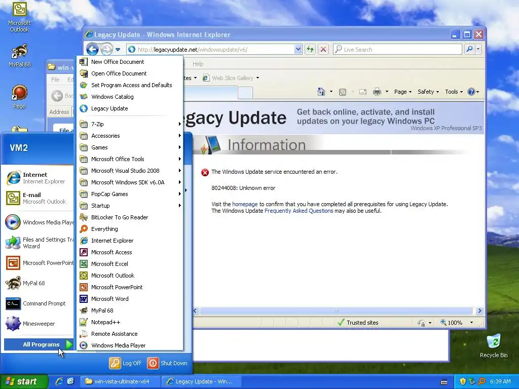519x389 pixels.
Task: Refresh the Legacy Update page
Action: click(310, 50)
